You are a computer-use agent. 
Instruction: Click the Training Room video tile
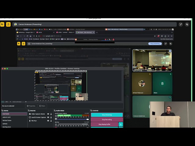point(152,60)
